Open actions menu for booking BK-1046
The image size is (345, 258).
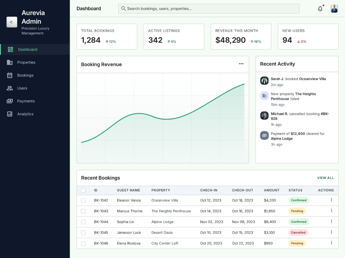331,243
